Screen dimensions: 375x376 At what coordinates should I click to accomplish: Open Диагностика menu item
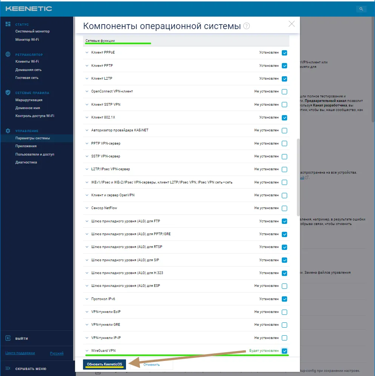26,162
